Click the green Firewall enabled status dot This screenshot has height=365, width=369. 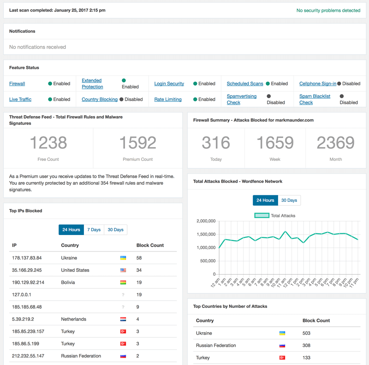(50, 84)
